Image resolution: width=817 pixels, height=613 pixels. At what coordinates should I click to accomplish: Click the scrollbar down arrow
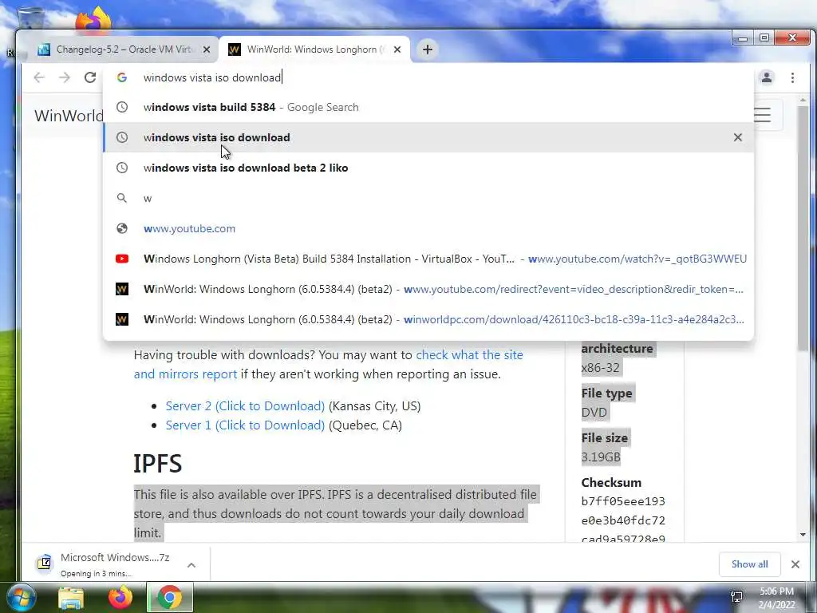(803, 535)
